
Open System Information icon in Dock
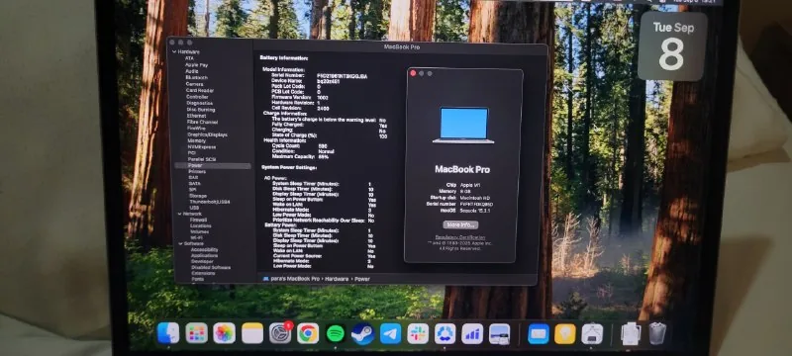point(592,333)
